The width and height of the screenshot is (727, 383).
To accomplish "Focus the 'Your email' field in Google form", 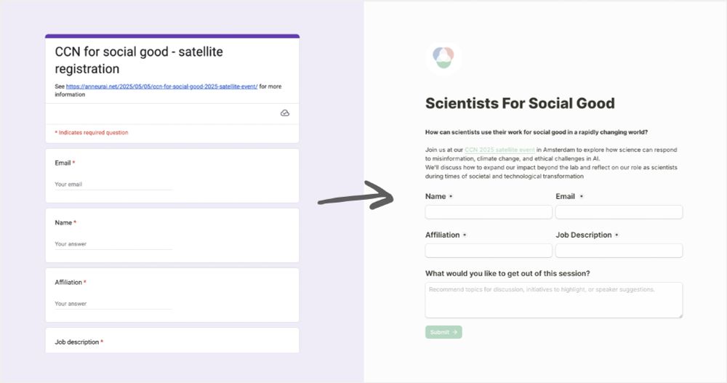I will tap(113, 185).
